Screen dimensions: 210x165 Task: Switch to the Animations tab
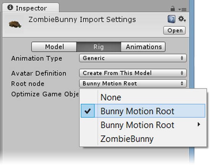point(143,47)
